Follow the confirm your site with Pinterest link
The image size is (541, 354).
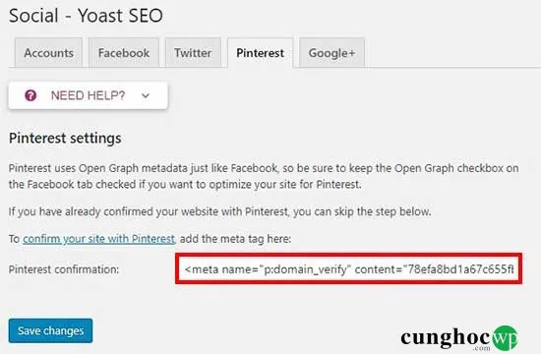pos(99,239)
